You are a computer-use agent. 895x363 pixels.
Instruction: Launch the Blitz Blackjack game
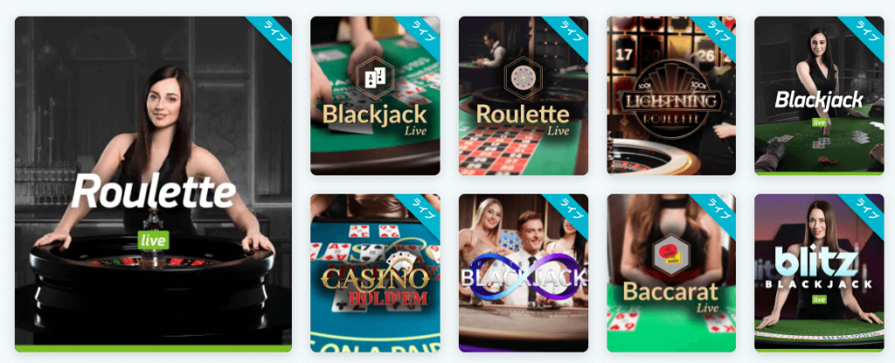click(x=819, y=273)
